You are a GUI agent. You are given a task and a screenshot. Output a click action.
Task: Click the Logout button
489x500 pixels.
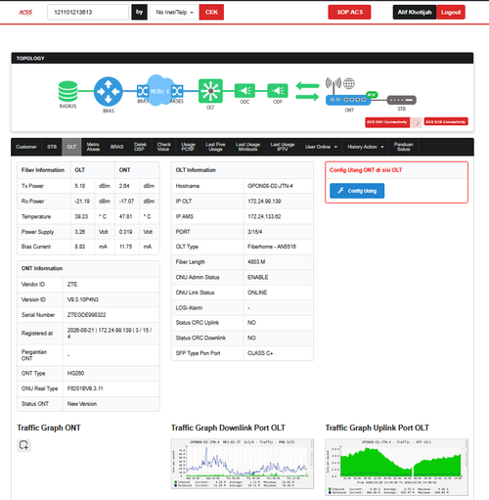[x=451, y=13]
